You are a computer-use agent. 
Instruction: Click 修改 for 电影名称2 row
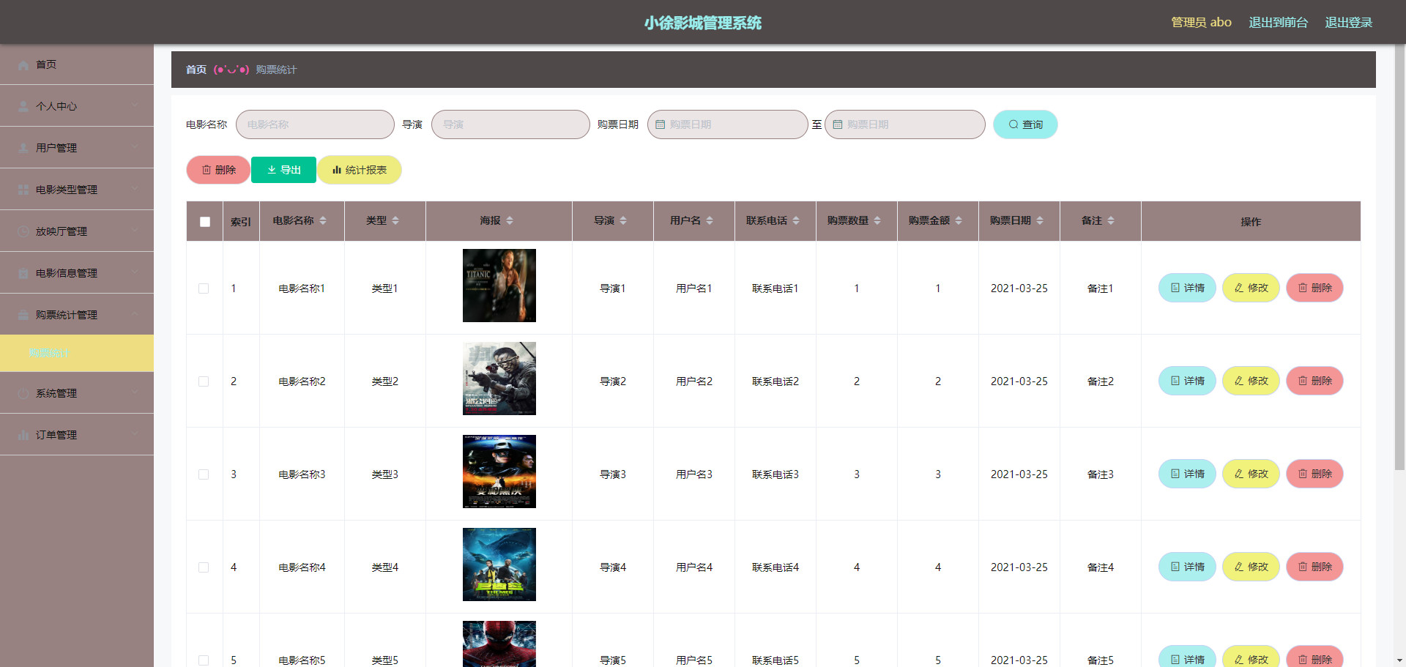pyautogui.click(x=1251, y=381)
